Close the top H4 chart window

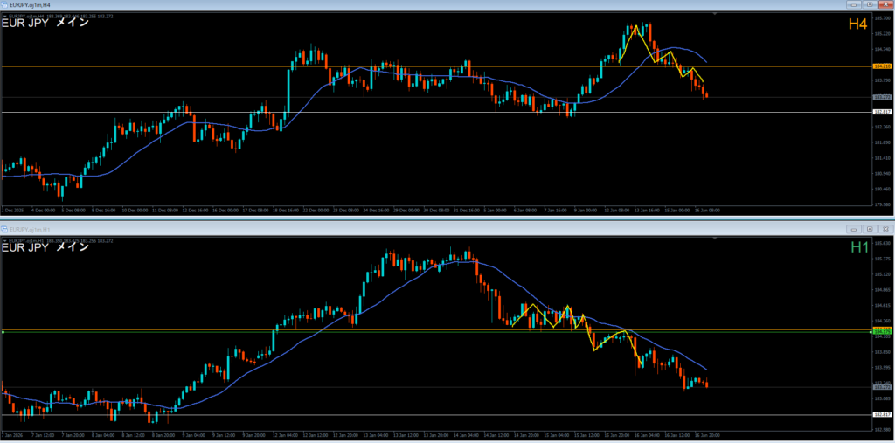[886, 4]
